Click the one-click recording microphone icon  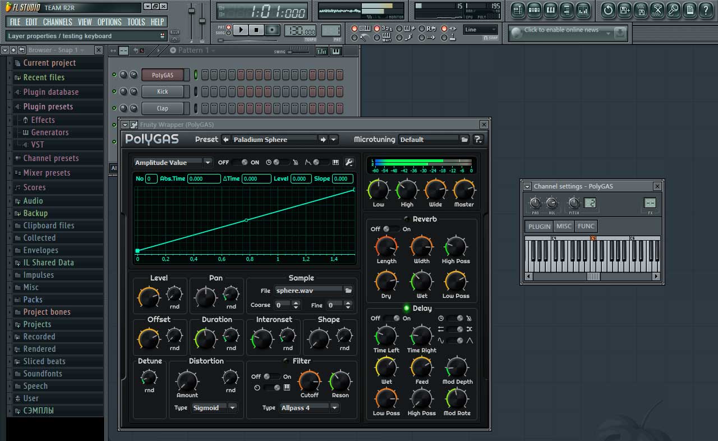click(673, 10)
